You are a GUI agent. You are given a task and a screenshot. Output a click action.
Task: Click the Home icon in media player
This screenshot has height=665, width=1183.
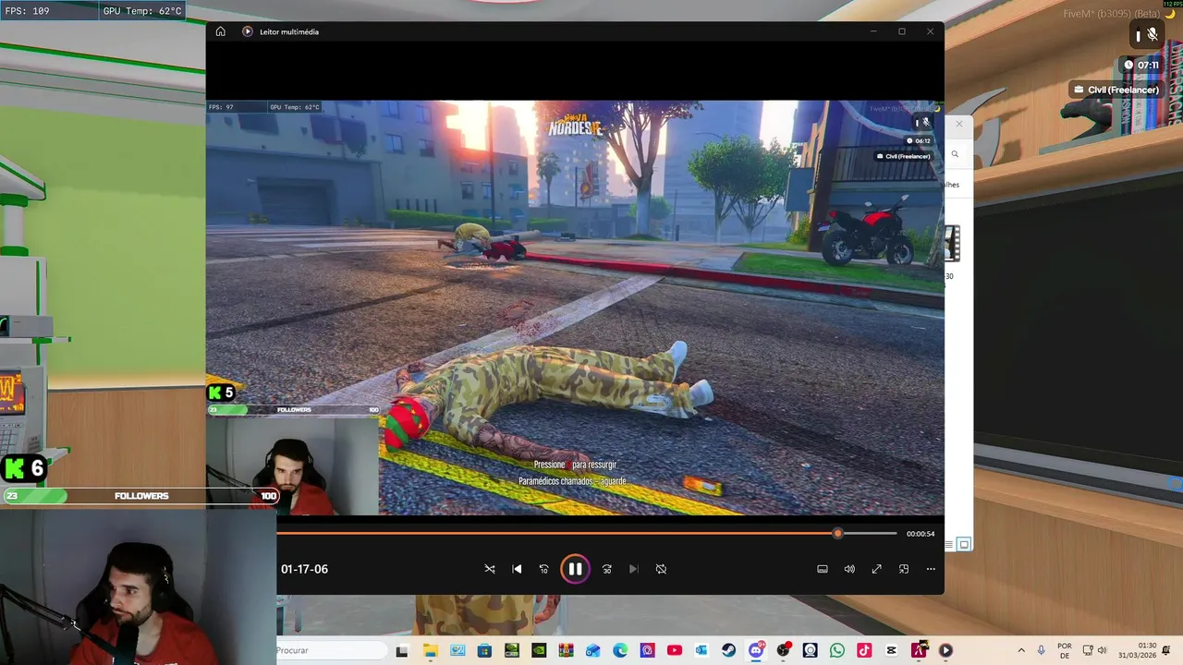(x=220, y=31)
